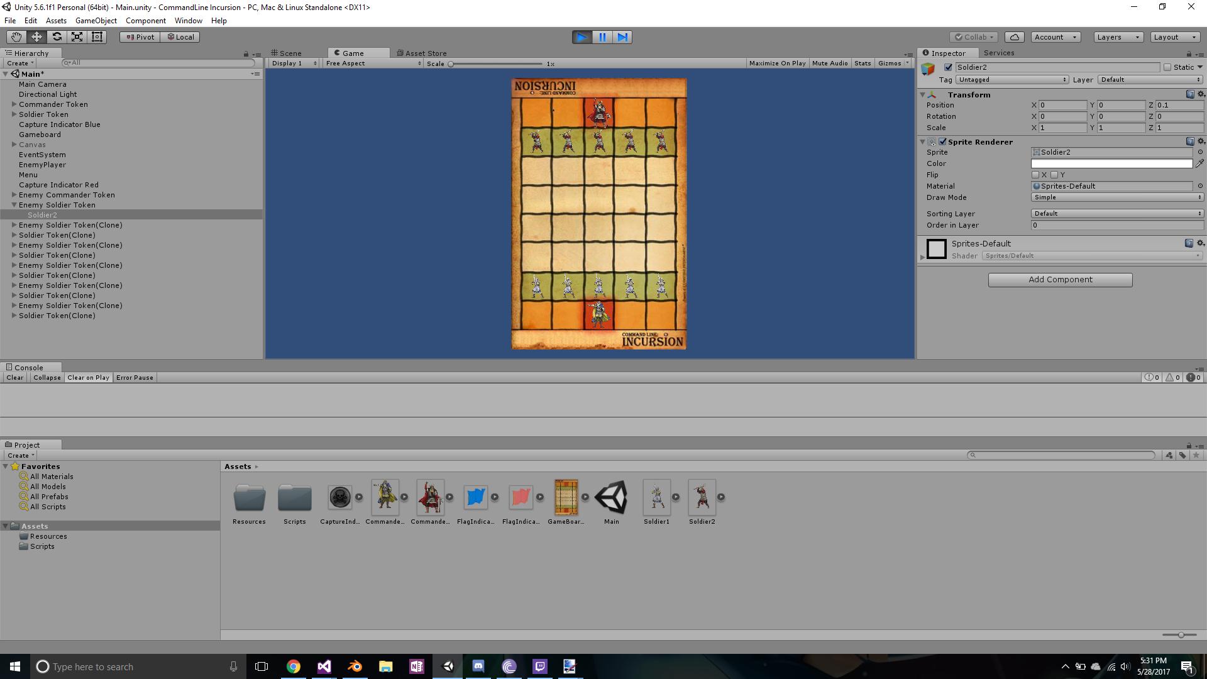Toggle Maximize On Play button
The width and height of the screenshot is (1207, 679).
tap(777, 63)
